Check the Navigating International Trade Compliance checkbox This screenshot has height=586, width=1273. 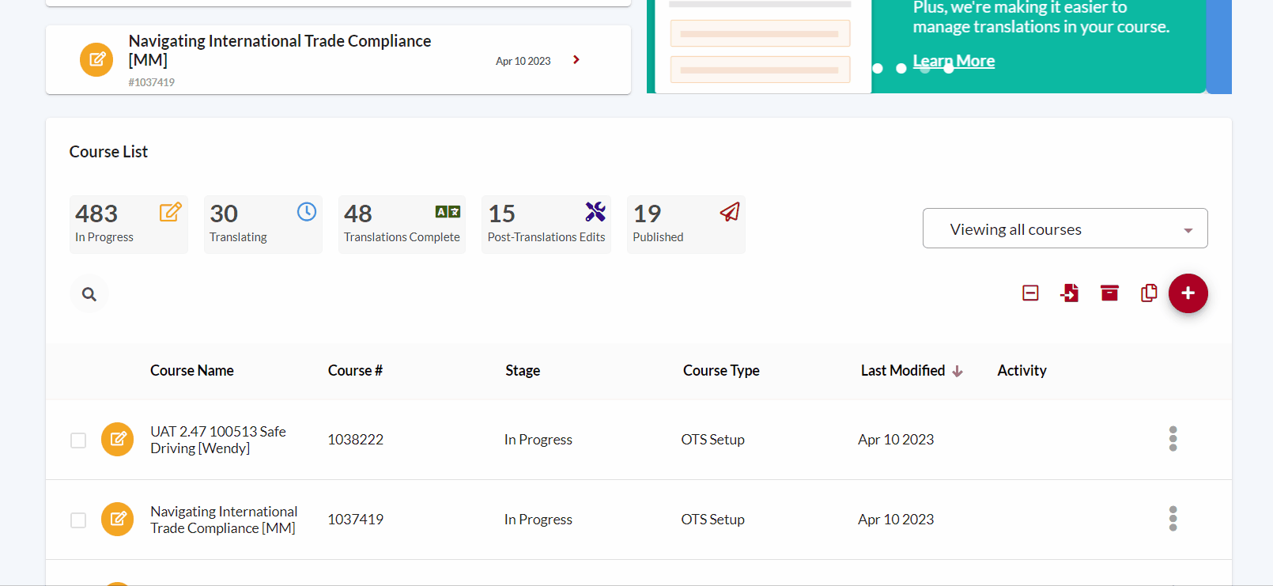(78, 520)
